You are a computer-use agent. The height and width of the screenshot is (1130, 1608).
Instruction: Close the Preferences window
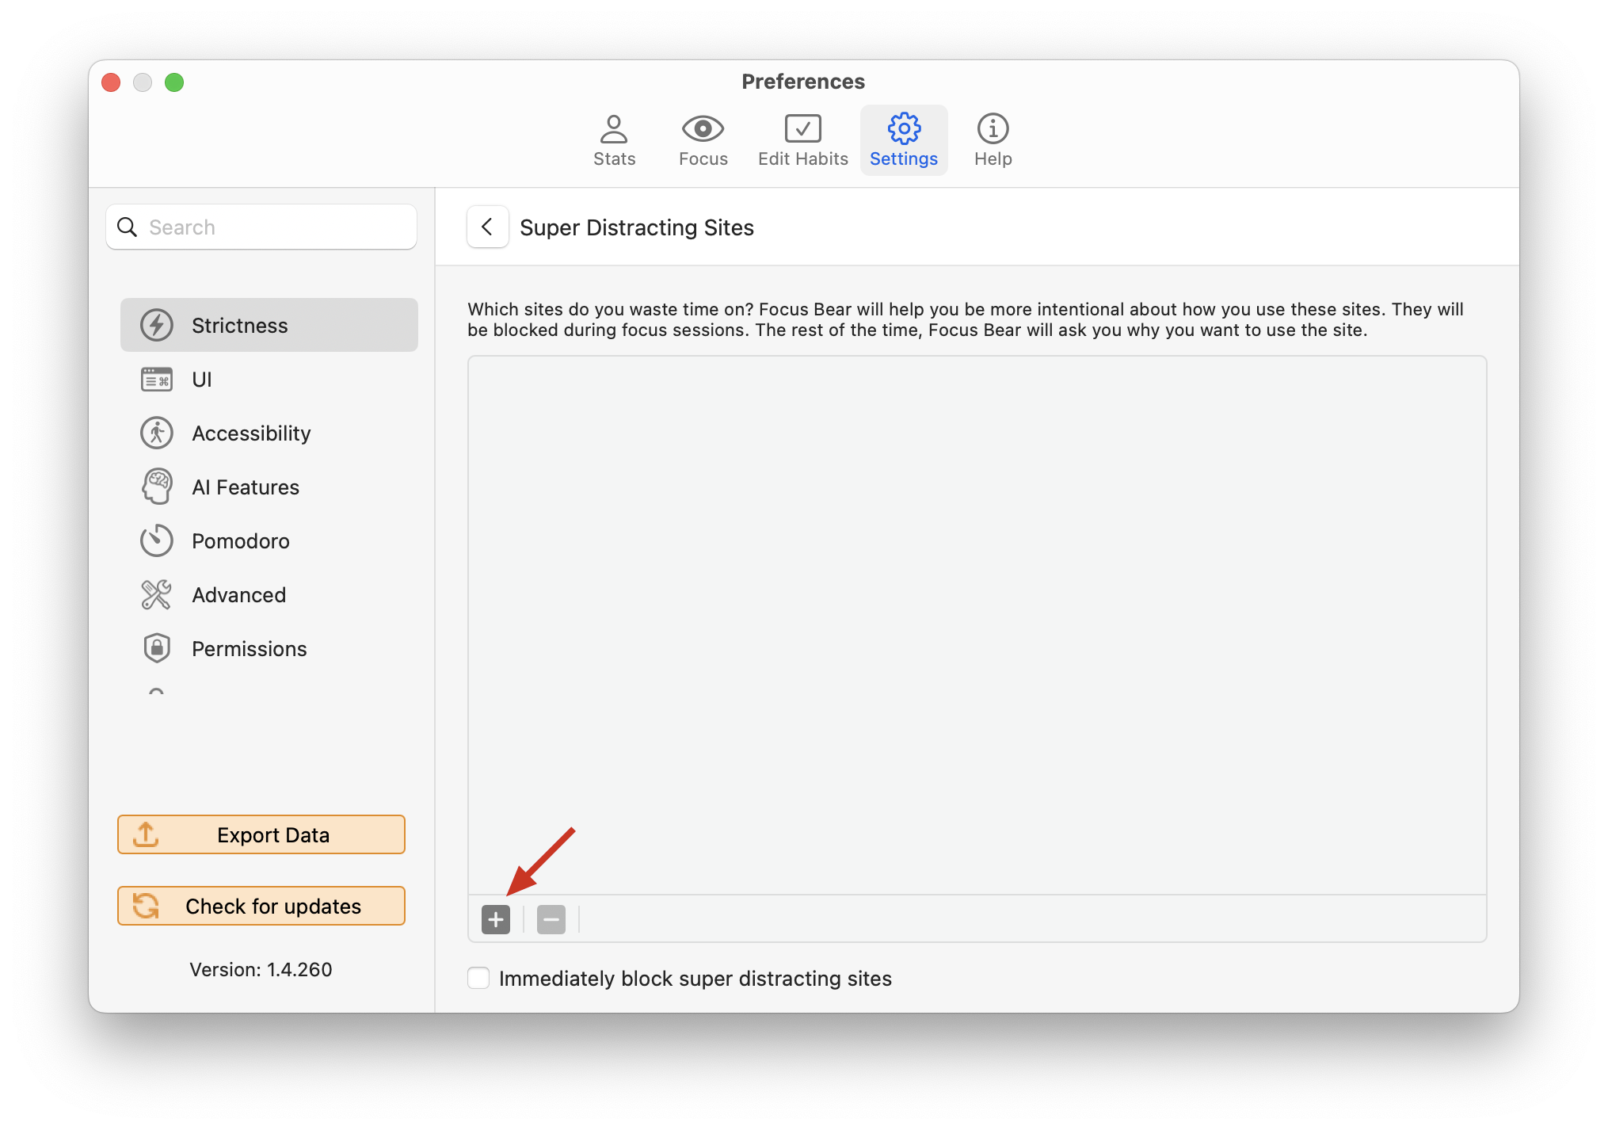pos(111,82)
